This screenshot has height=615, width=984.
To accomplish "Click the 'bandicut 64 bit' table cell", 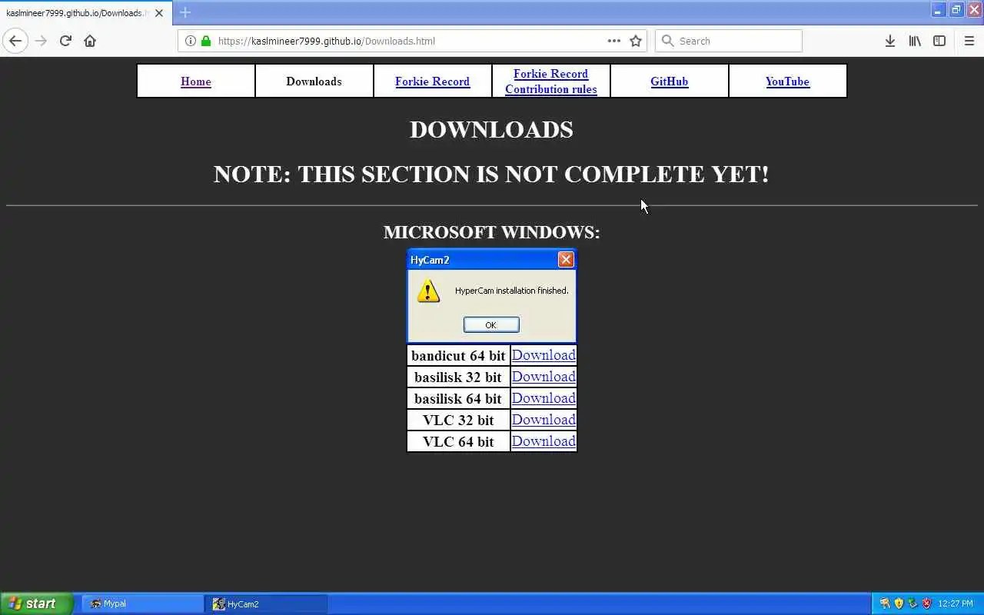I will pyautogui.click(x=458, y=355).
